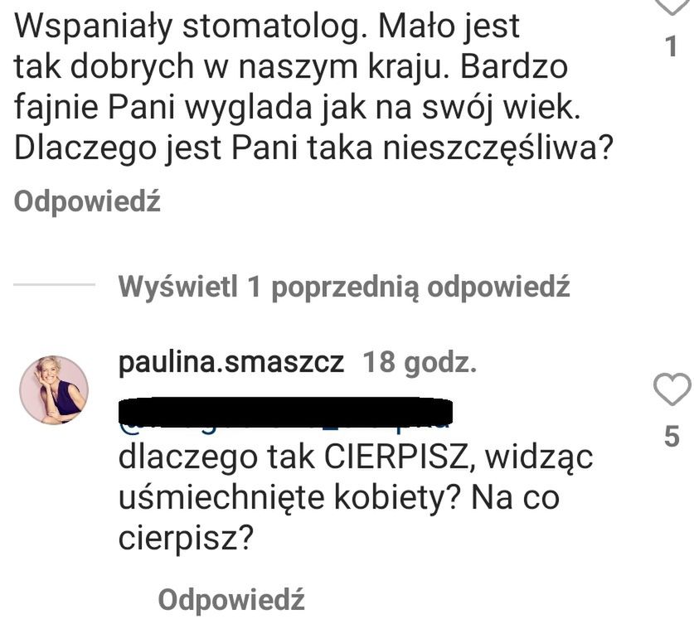The height and width of the screenshot is (619, 694).
Task: Click the line "Dlaczego jest Pani taka nieszczęśliwa?"
Action: pyautogui.click(x=313, y=148)
